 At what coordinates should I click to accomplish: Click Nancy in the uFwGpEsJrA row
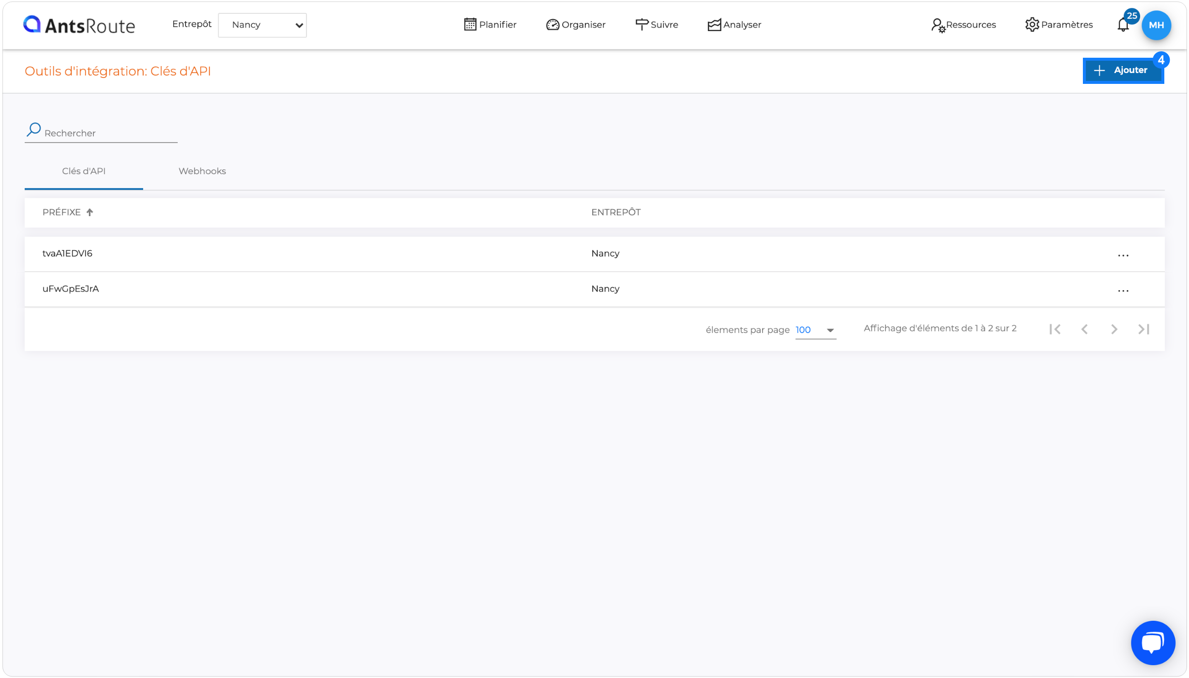(606, 289)
